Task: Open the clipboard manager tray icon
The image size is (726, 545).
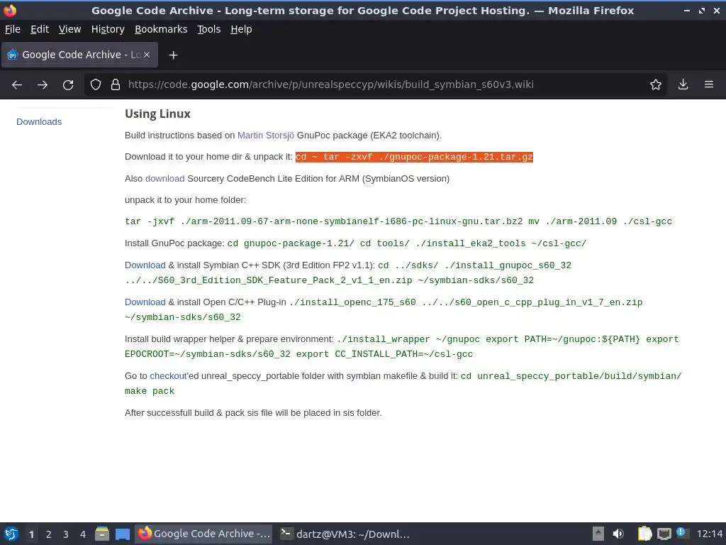Action: [x=644, y=534]
